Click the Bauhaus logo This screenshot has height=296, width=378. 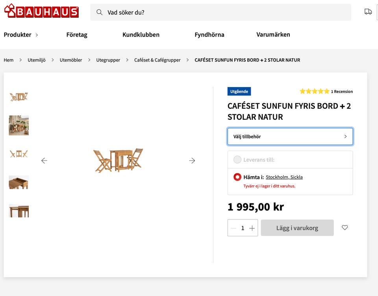tap(41, 11)
